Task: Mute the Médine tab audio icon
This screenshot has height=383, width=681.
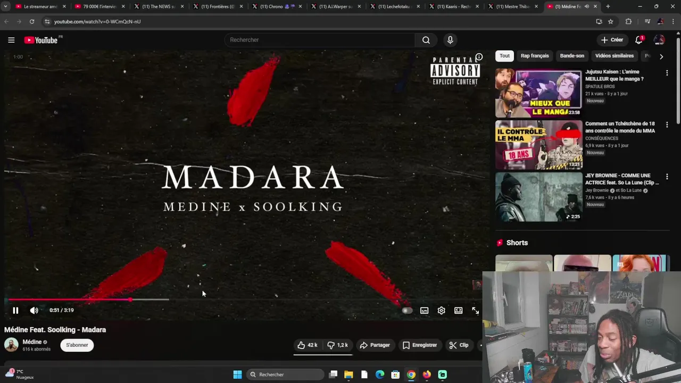Action: 587,6
